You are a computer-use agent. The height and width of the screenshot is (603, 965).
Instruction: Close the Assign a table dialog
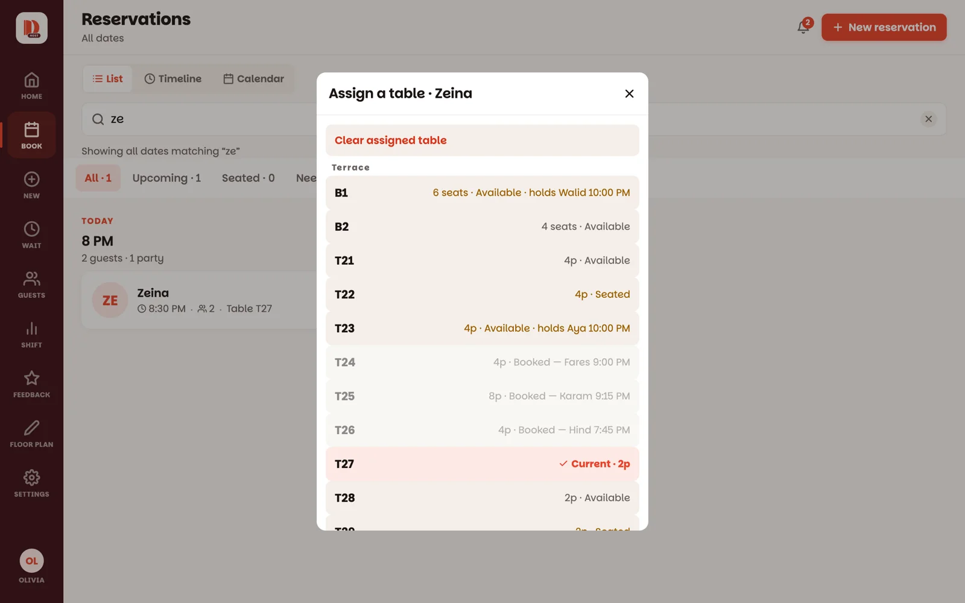tap(629, 93)
